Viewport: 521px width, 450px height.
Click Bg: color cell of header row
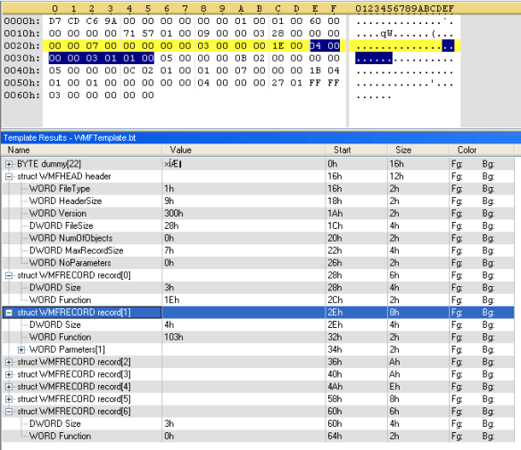pos(488,176)
